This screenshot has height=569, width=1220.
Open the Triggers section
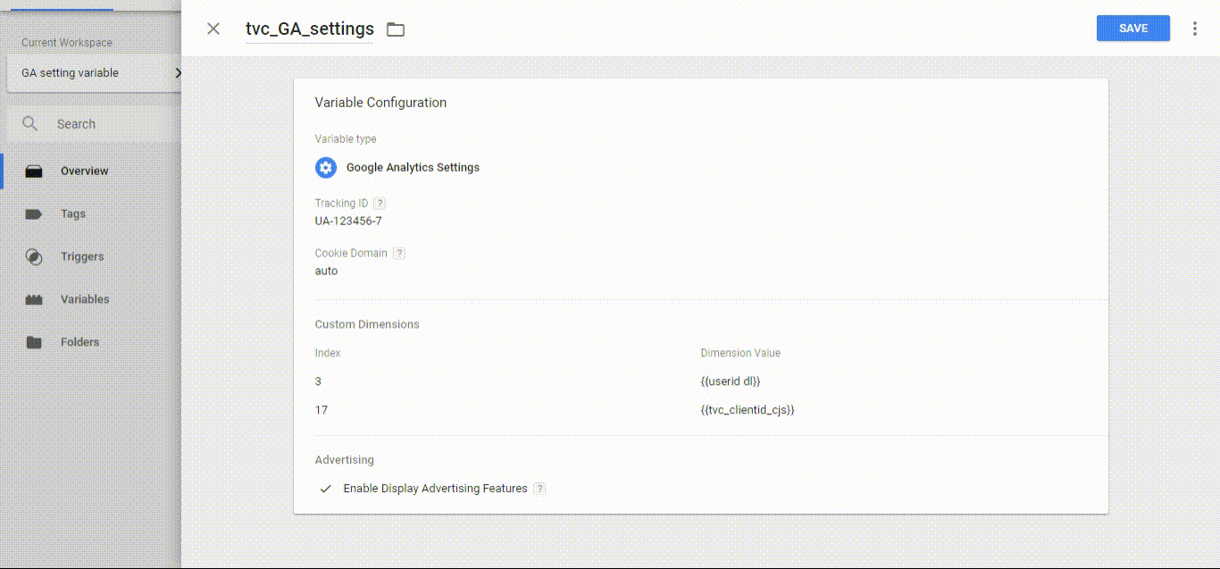point(82,256)
